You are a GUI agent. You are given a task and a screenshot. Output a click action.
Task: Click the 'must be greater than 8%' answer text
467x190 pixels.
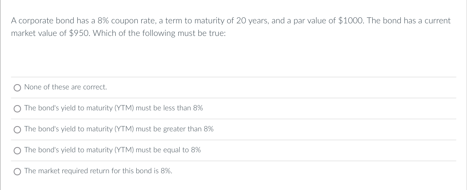[x=175, y=129]
